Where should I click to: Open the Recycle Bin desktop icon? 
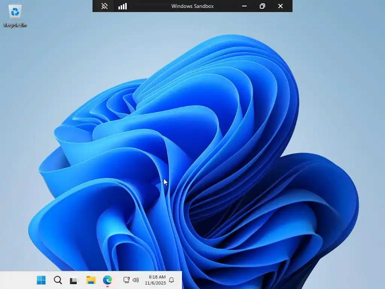pos(15,16)
